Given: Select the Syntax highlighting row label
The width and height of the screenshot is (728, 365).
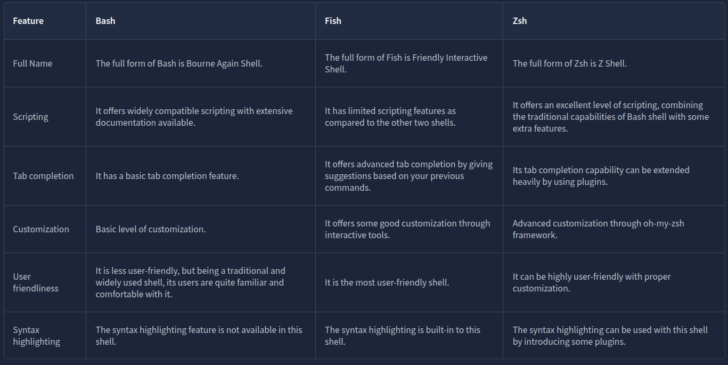Looking at the screenshot, I should point(36,336).
